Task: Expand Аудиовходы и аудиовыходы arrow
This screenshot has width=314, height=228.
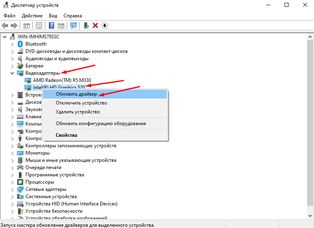Action: (12, 59)
